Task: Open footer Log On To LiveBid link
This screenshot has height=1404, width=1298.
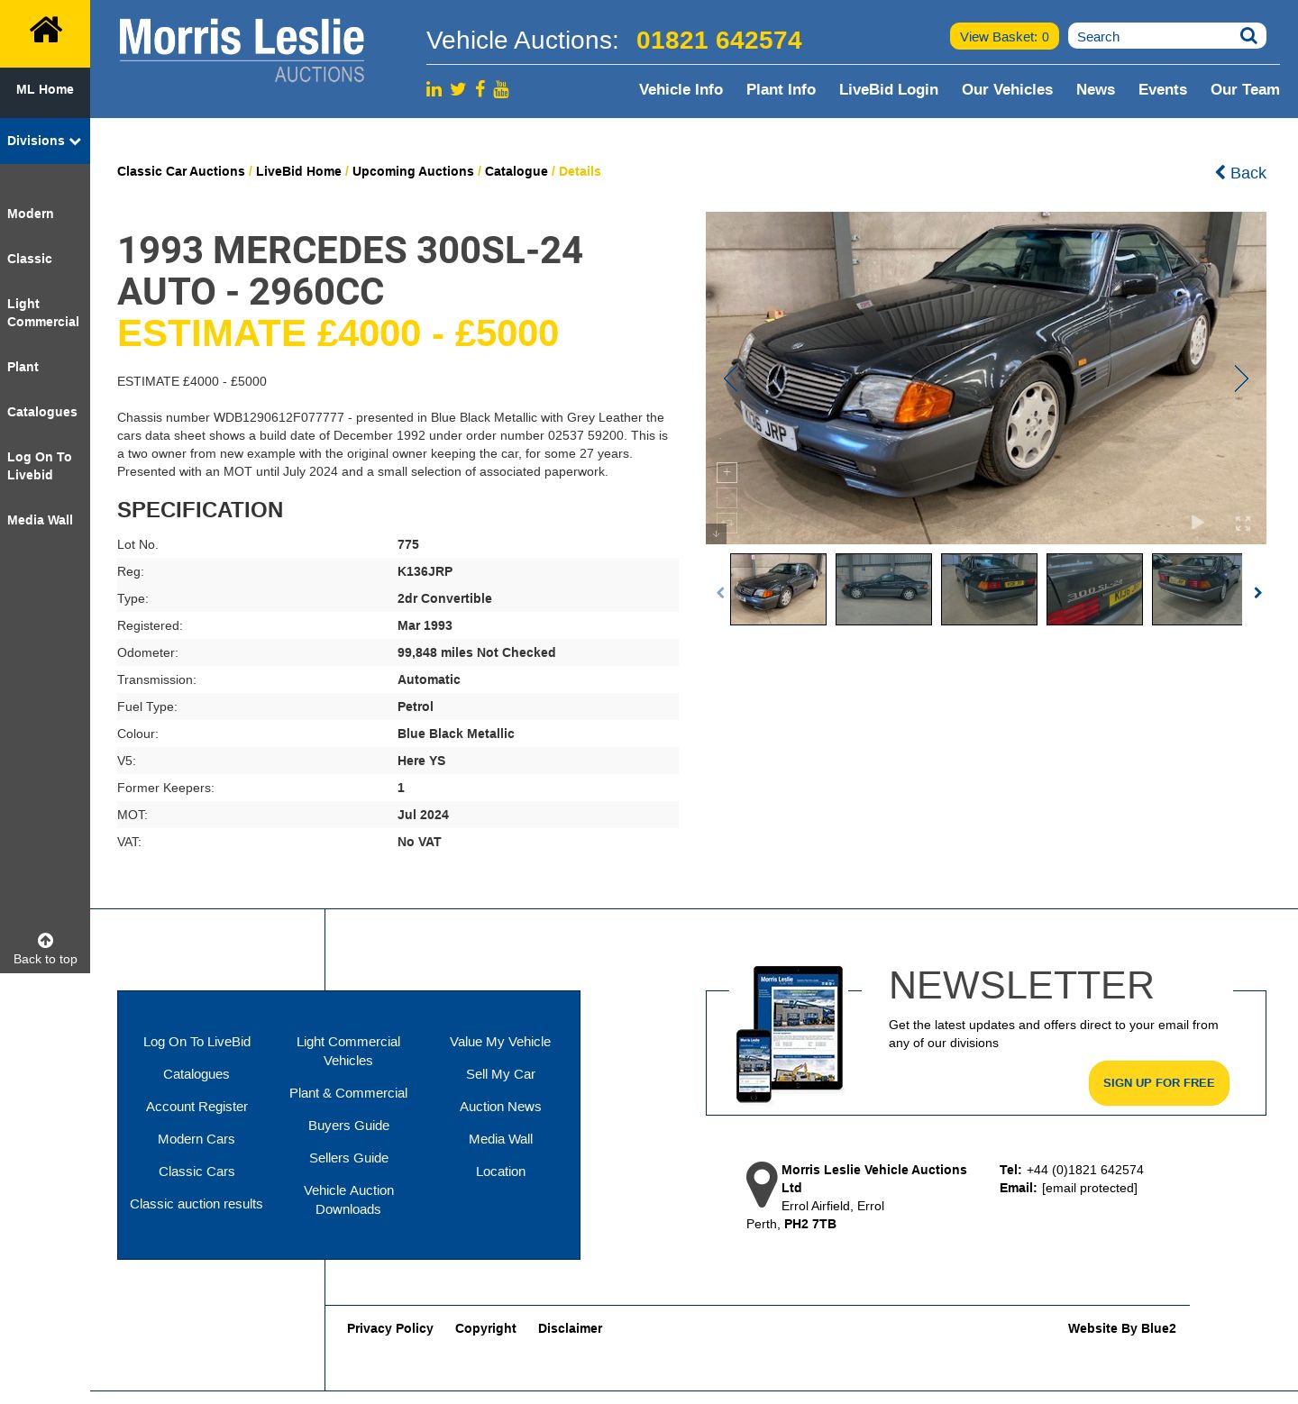Action: click(197, 1042)
